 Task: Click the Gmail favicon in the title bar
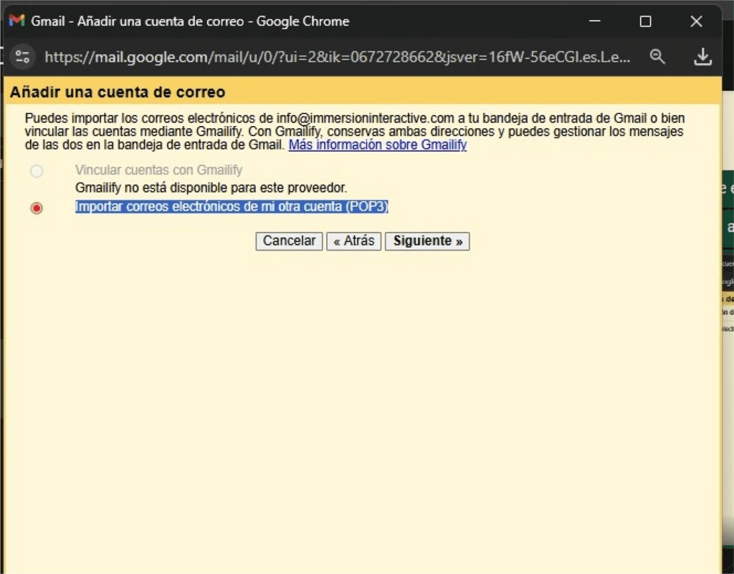[x=16, y=21]
